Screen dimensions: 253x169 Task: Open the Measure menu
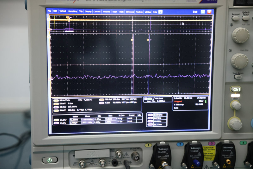click(x=106, y=12)
